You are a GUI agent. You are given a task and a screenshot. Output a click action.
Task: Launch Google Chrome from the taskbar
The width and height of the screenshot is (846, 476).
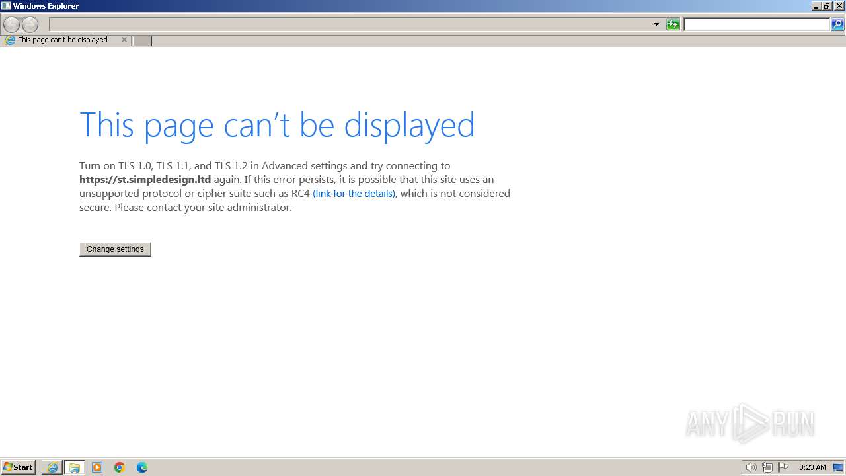[x=120, y=467]
